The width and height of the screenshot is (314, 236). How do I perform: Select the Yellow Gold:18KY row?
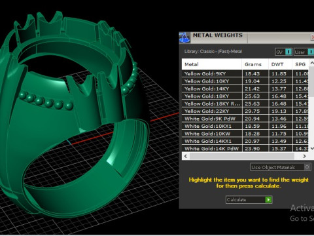pos(245,96)
